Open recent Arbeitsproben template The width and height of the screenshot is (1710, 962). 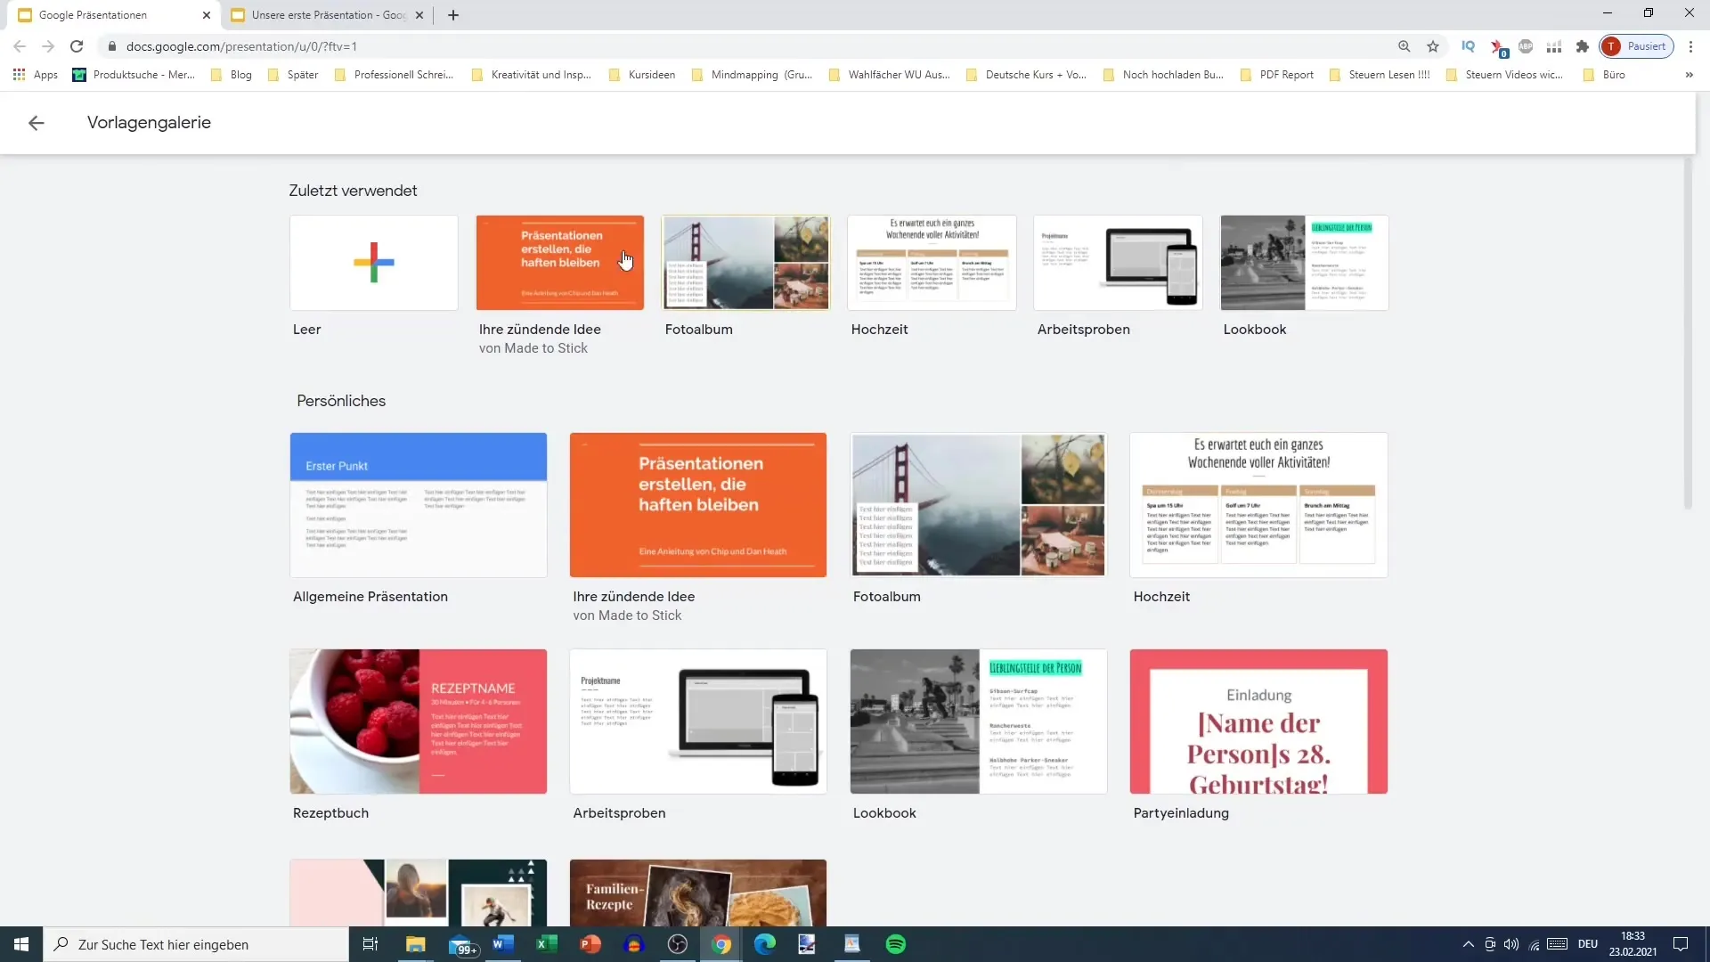(1119, 263)
